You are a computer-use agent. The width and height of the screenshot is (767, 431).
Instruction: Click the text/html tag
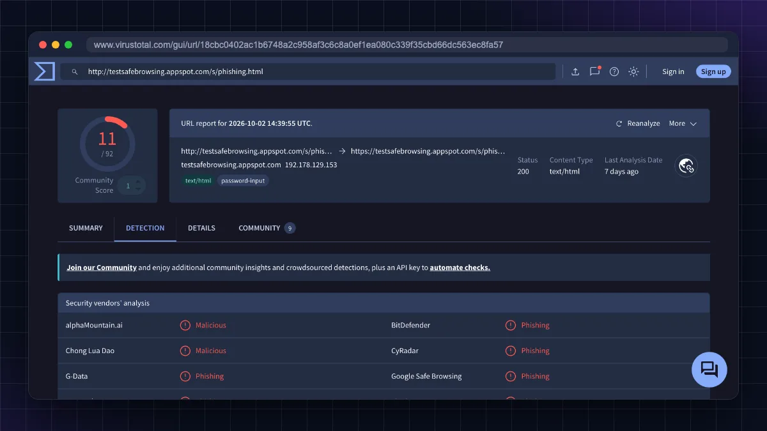(x=198, y=181)
